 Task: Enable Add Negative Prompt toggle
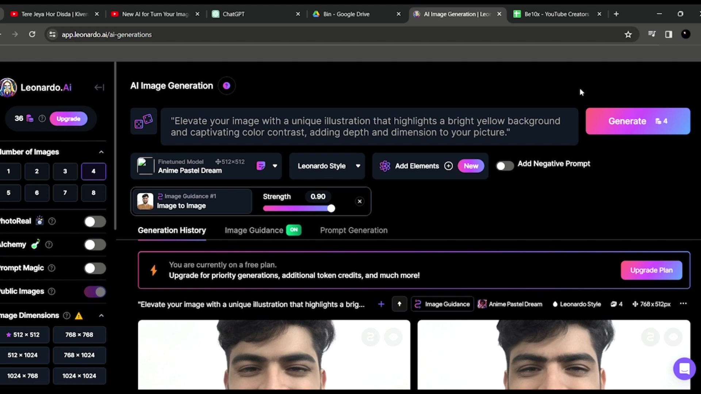tap(505, 166)
